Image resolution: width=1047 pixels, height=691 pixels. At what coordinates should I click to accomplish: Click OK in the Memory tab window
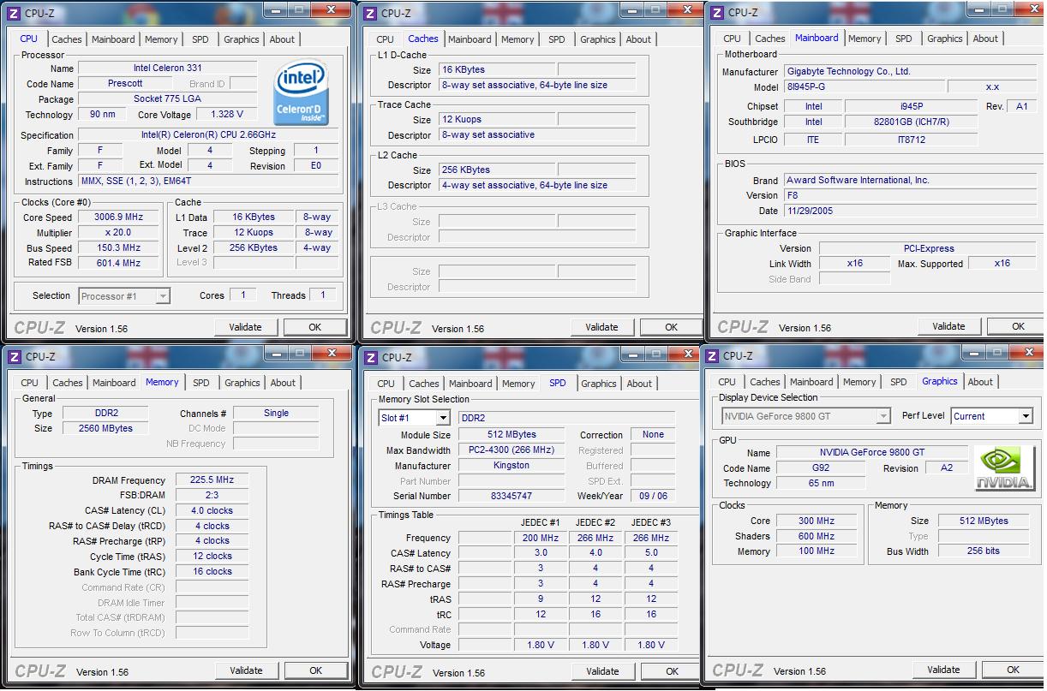click(315, 670)
